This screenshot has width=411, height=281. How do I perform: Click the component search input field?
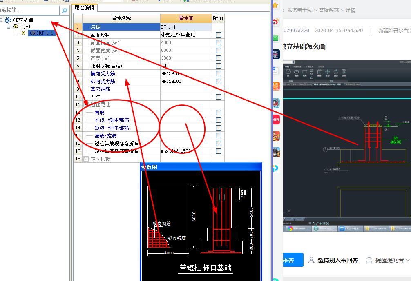click(x=29, y=10)
